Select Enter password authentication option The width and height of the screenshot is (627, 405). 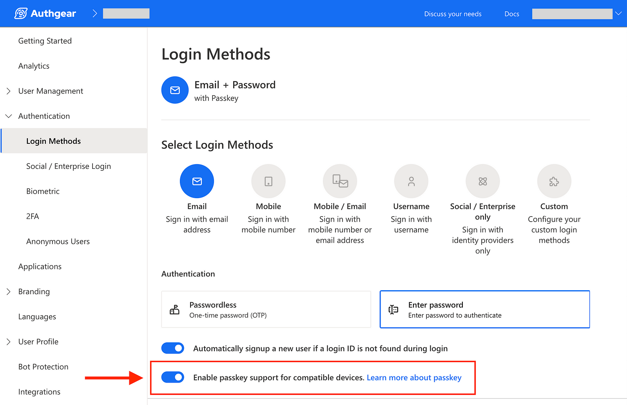(485, 309)
